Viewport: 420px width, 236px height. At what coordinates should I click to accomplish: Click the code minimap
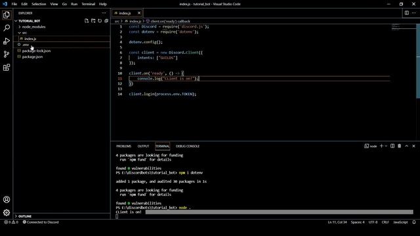point(404,27)
